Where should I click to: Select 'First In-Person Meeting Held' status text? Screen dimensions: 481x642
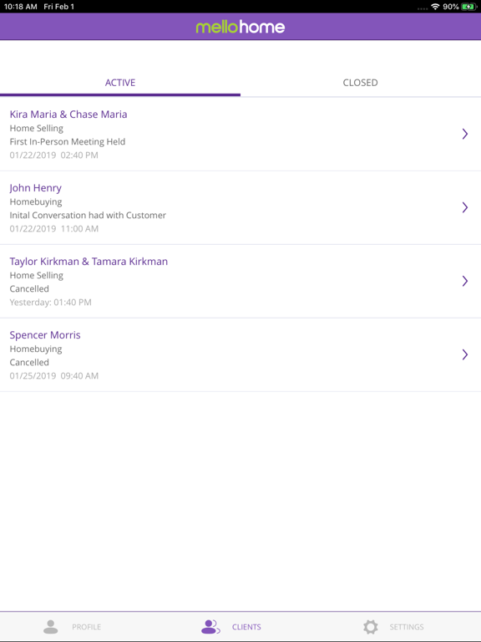[x=68, y=141]
